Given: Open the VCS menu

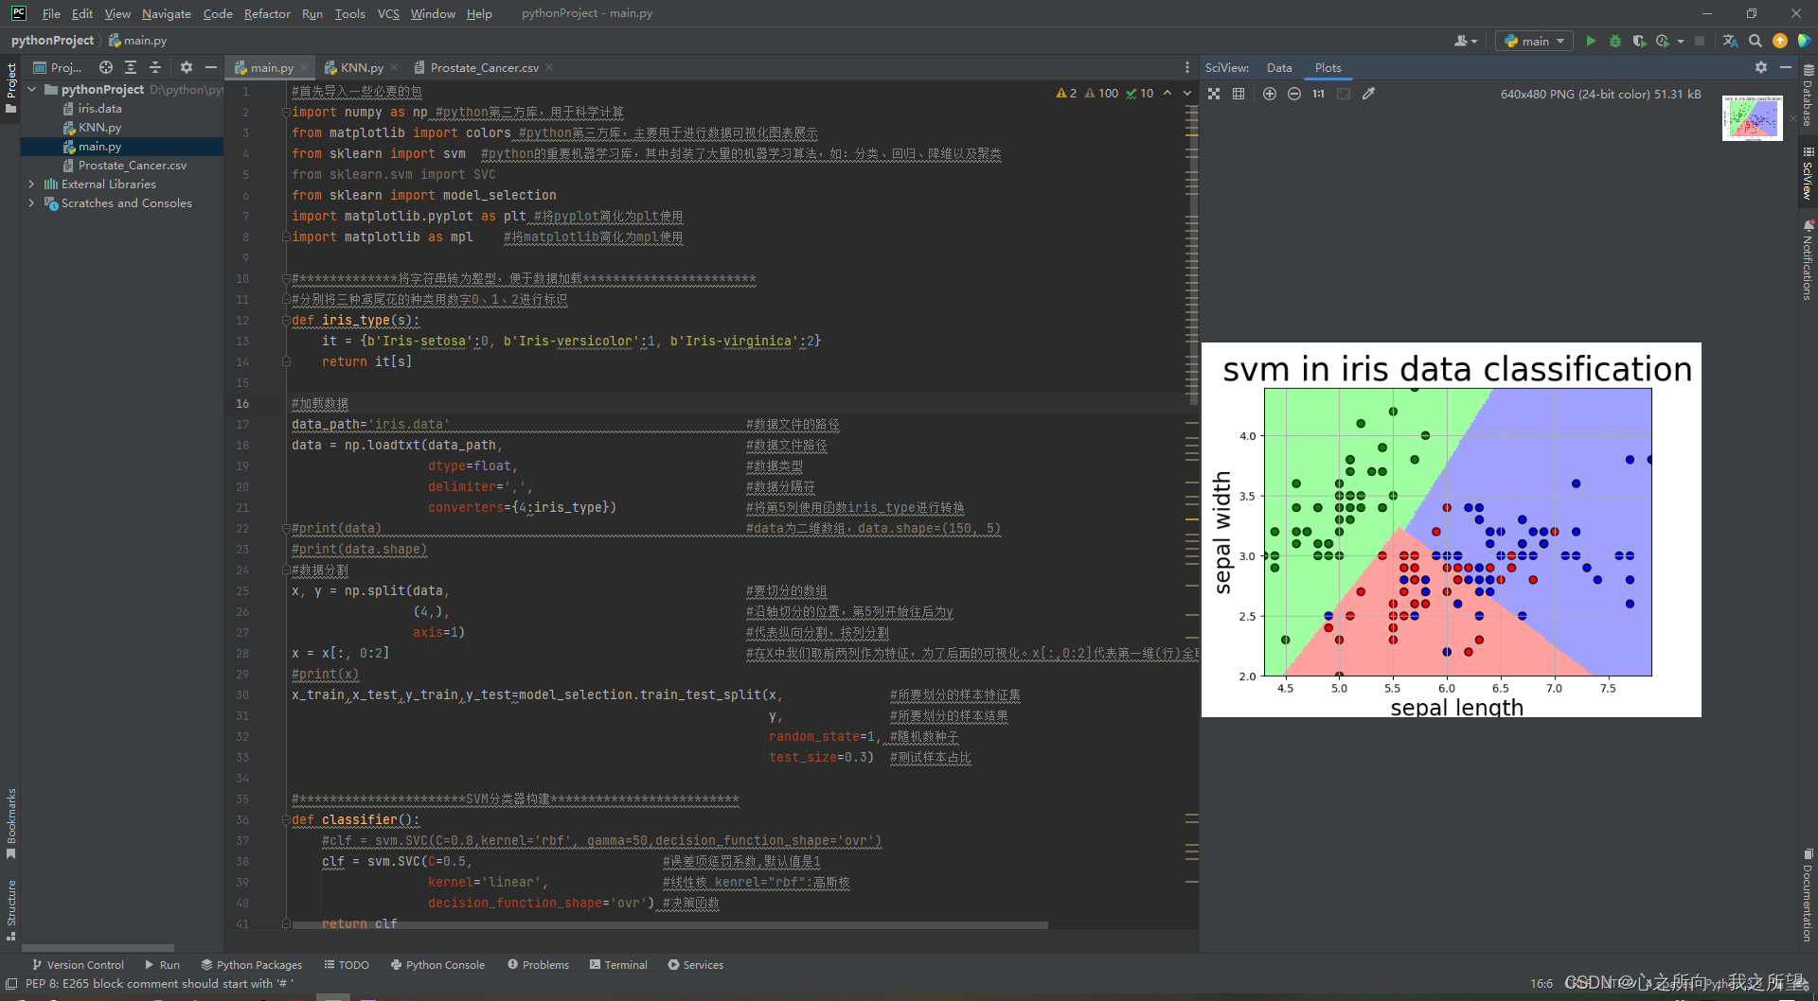Looking at the screenshot, I should coord(388,13).
